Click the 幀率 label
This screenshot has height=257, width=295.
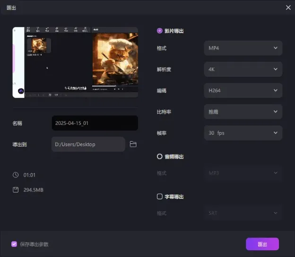tap(162, 133)
